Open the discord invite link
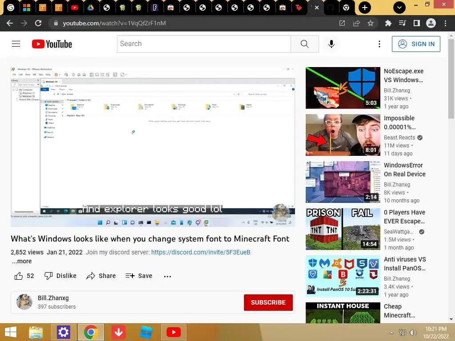The width and height of the screenshot is (455, 341). point(200,252)
